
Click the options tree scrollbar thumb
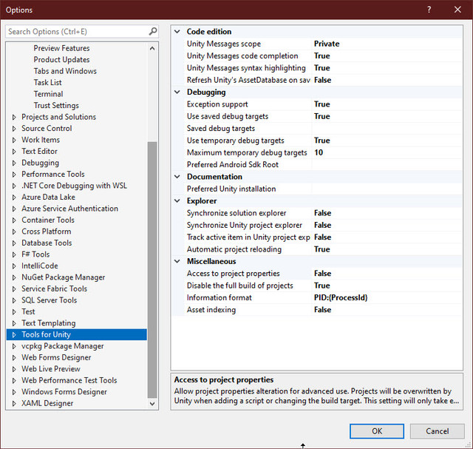tap(152, 270)
